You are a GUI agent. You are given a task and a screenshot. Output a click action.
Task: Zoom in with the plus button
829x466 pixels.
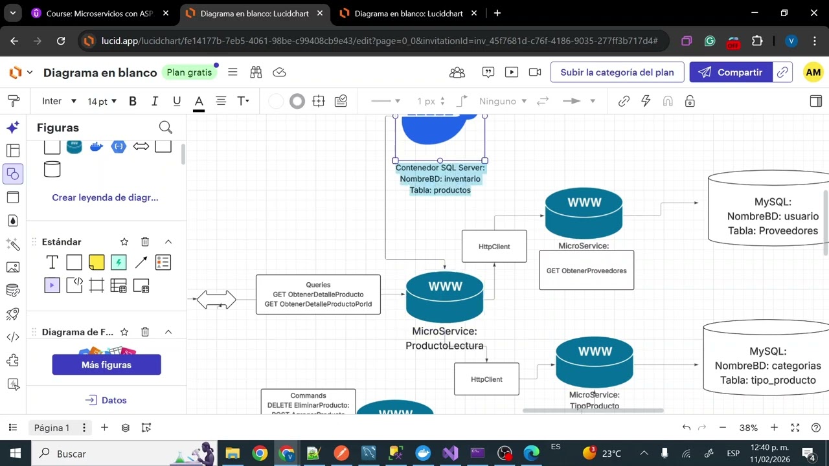(x=774, y=428)
